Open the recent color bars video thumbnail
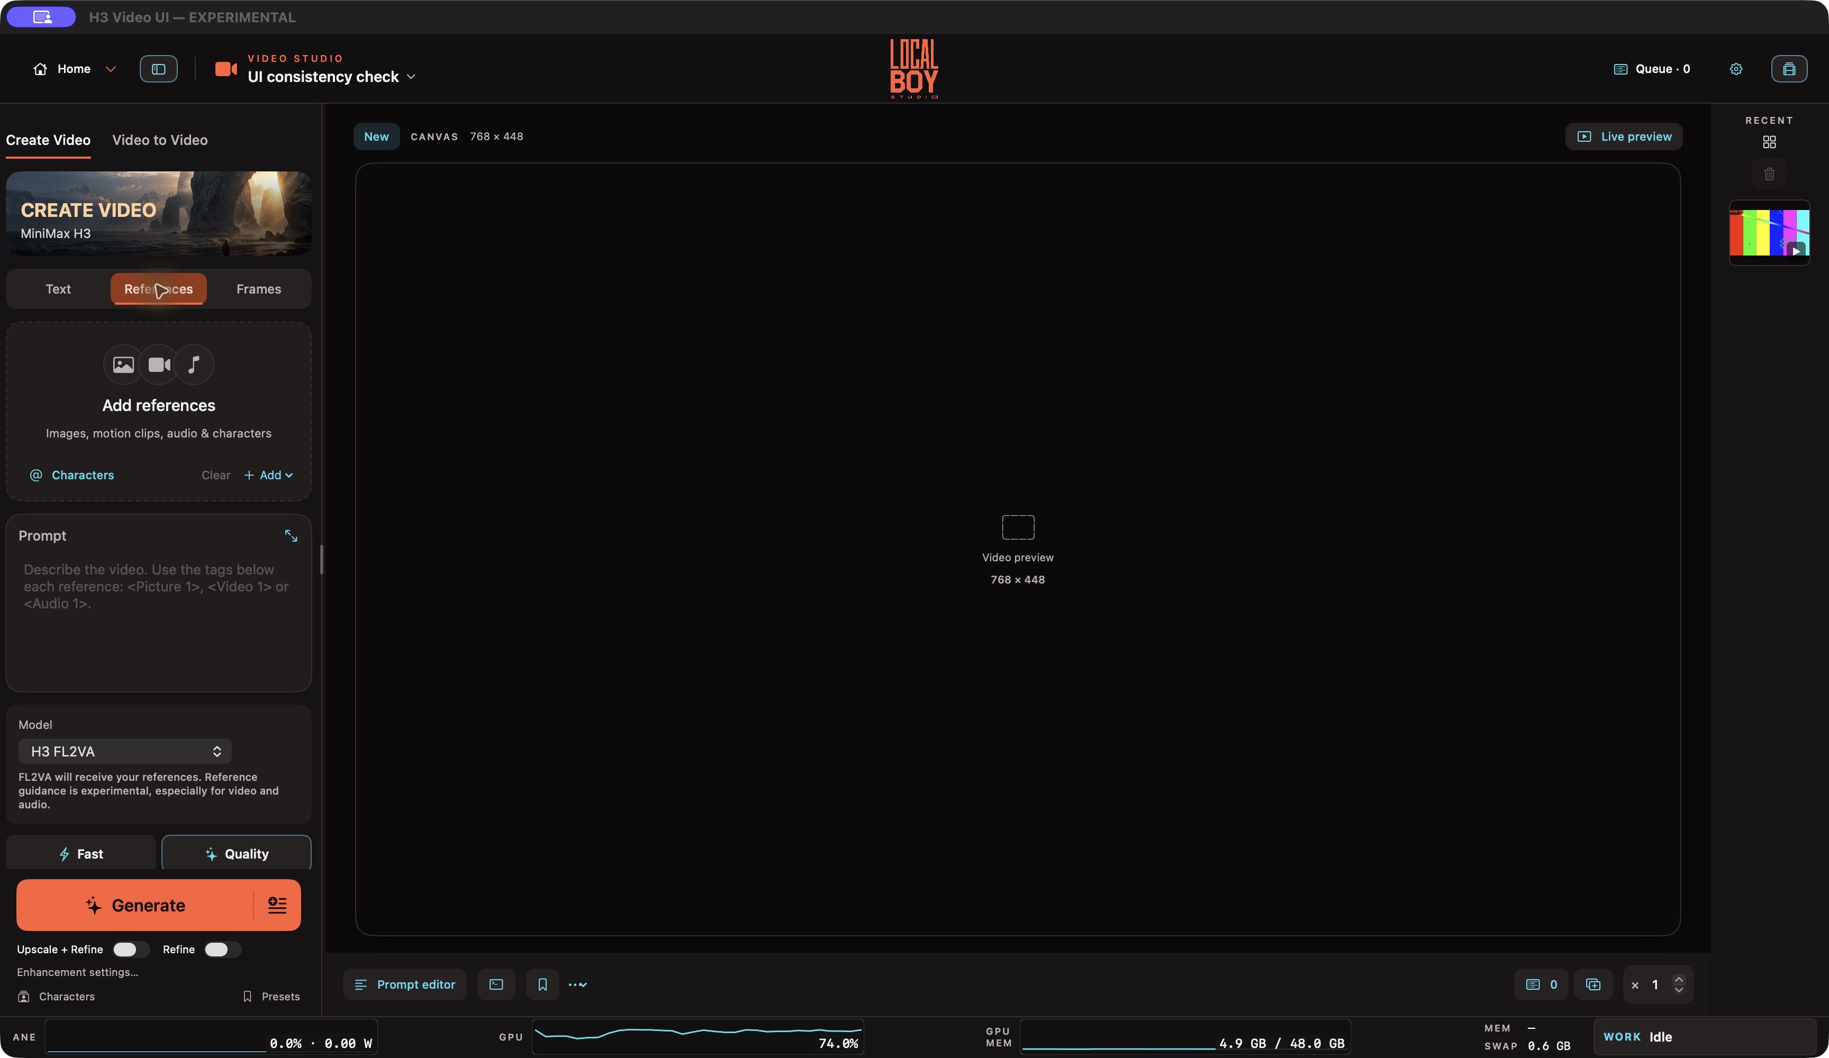 click(x=1769, y=232)
